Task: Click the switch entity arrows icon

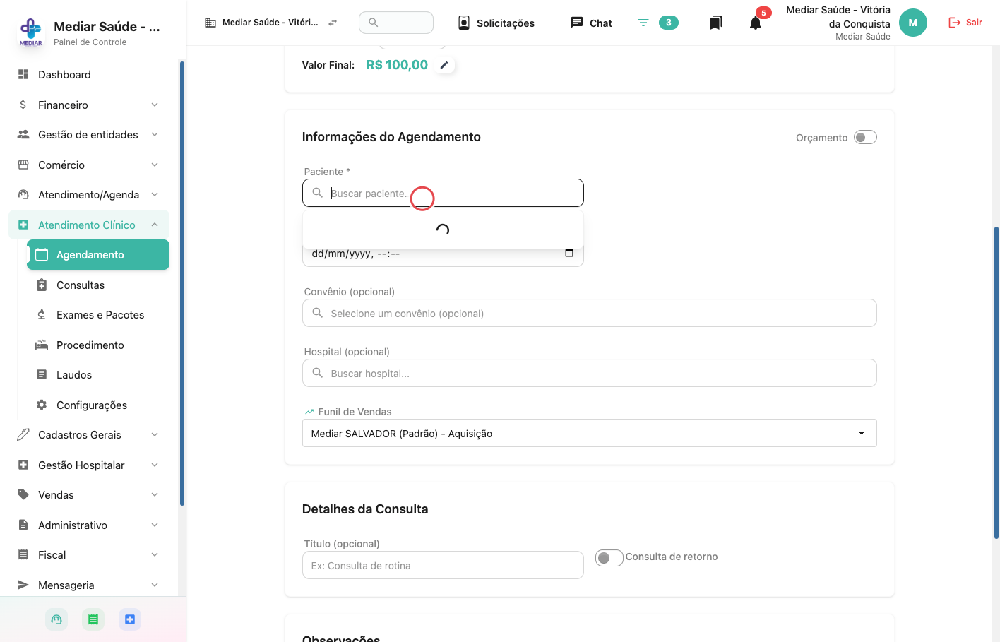Action: 333,23
